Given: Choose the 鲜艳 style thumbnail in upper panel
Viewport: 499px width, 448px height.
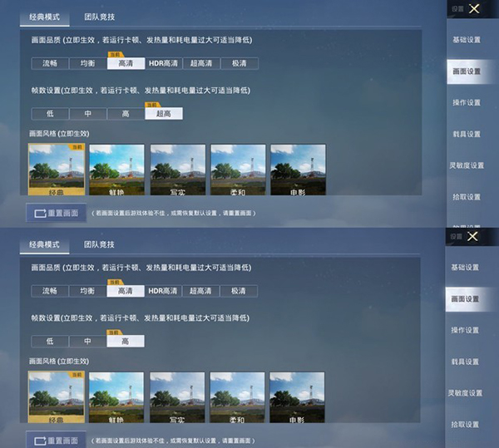Looking at the screenshot, I should [116, 170].
